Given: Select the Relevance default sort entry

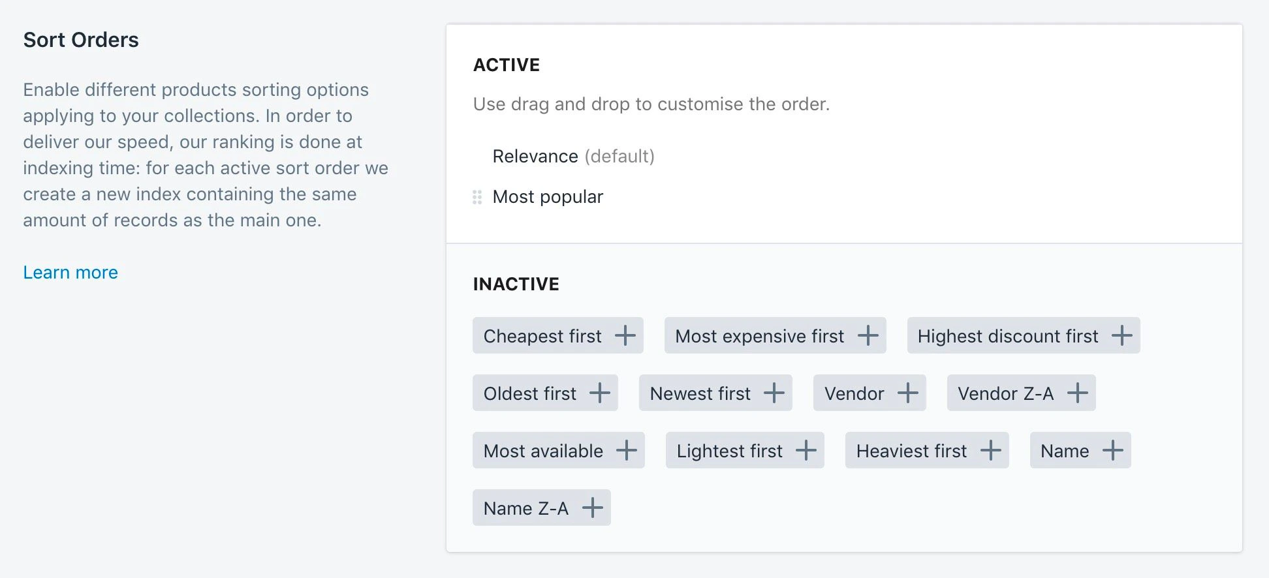Looking at the screenshot, I should 572,156.
